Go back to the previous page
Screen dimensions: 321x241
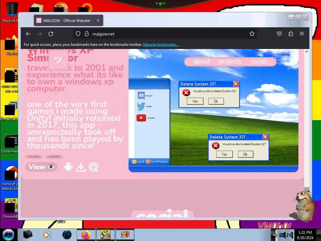[28, 34]
